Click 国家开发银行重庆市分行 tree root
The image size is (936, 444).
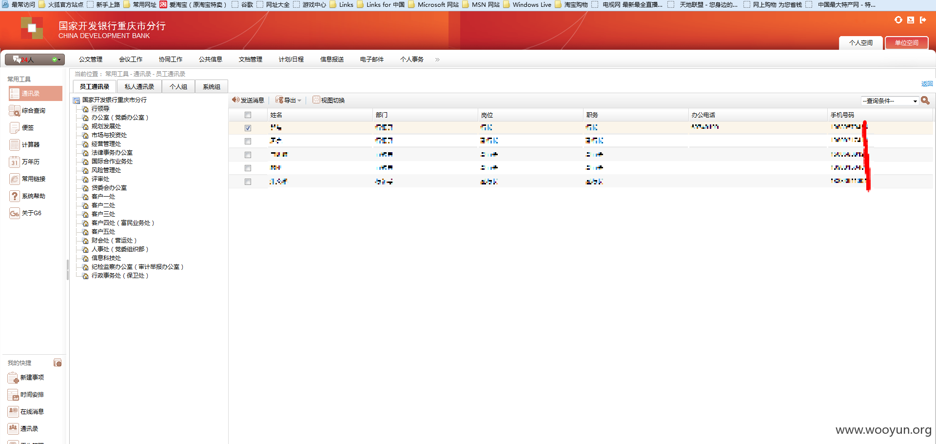115,100
